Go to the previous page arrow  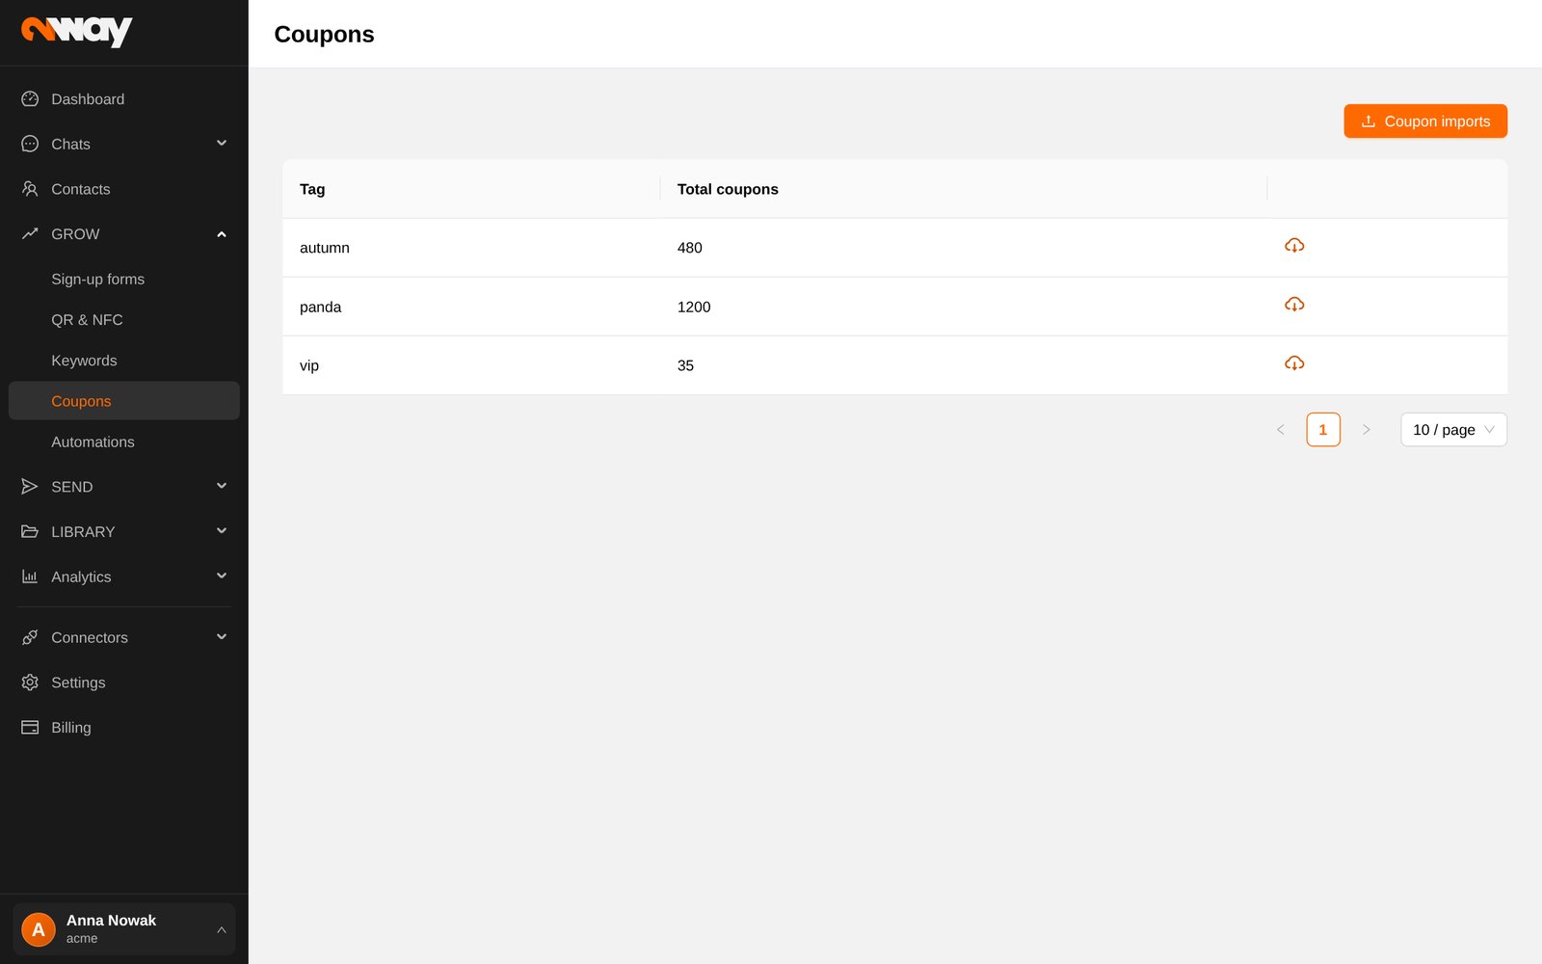click(x=1281, y=430)
